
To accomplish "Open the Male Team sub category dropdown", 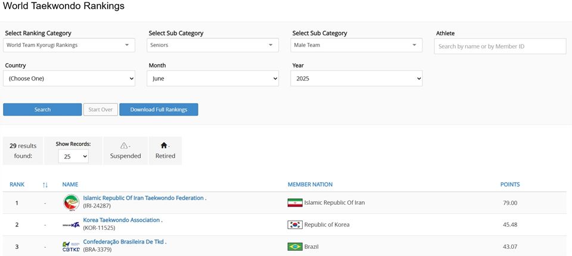I will pos(356,45).
